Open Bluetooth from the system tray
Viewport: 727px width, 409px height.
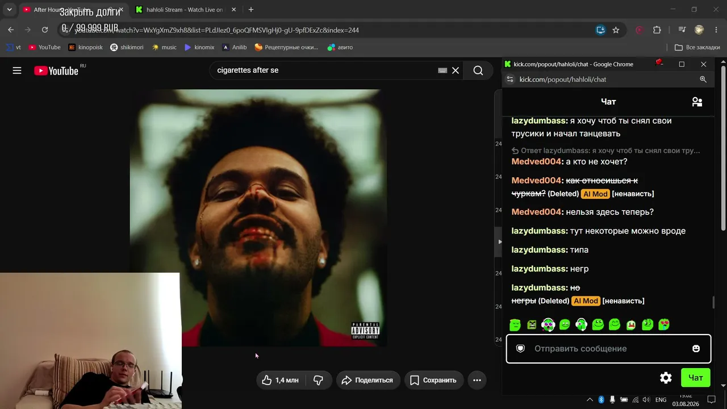click(601, 400)
